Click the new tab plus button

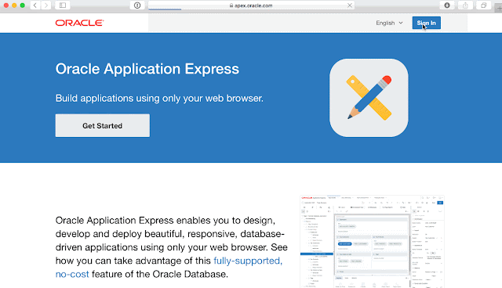pos(499,9)
